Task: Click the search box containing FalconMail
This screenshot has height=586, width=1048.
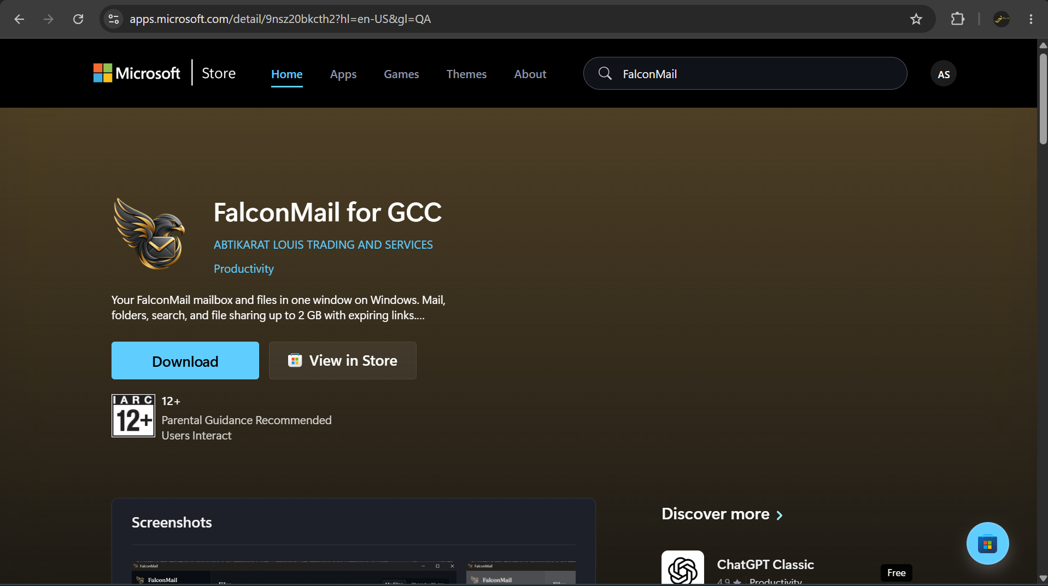Action: [x=745, y=73]
